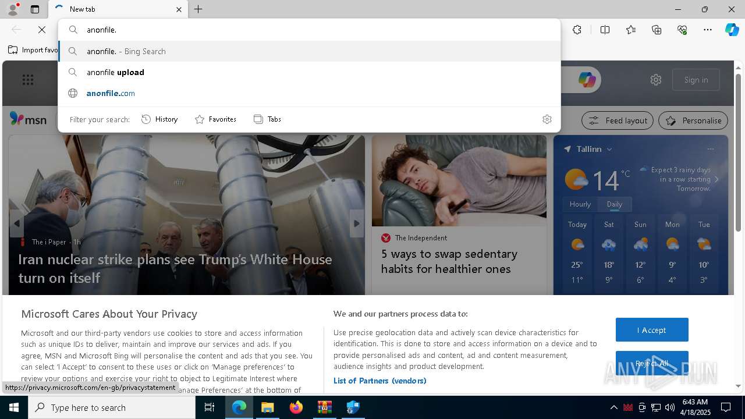Image resolution: width=745 pixels, height=419 pixels.
Task: Click man on sofa article thumbnail
Action: (x=459, y=180)
